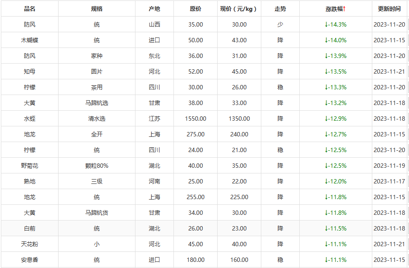This screenshot has width=409, height=268.
Task: Open the 熟地 product name
Action: coord(29,181)
